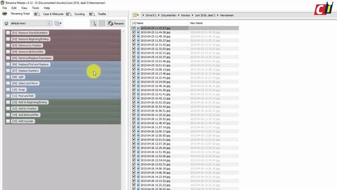Image resolution: width=337 pixels, height=190 pixels.
Task: Click the magnifier preview icon
Action: coord(94,23)
